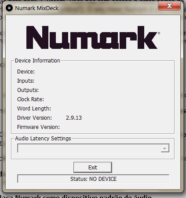Click the 'Driver Version:' label

(34, 118)
